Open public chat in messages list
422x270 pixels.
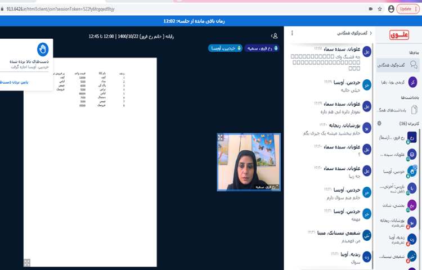pos(398,65)
